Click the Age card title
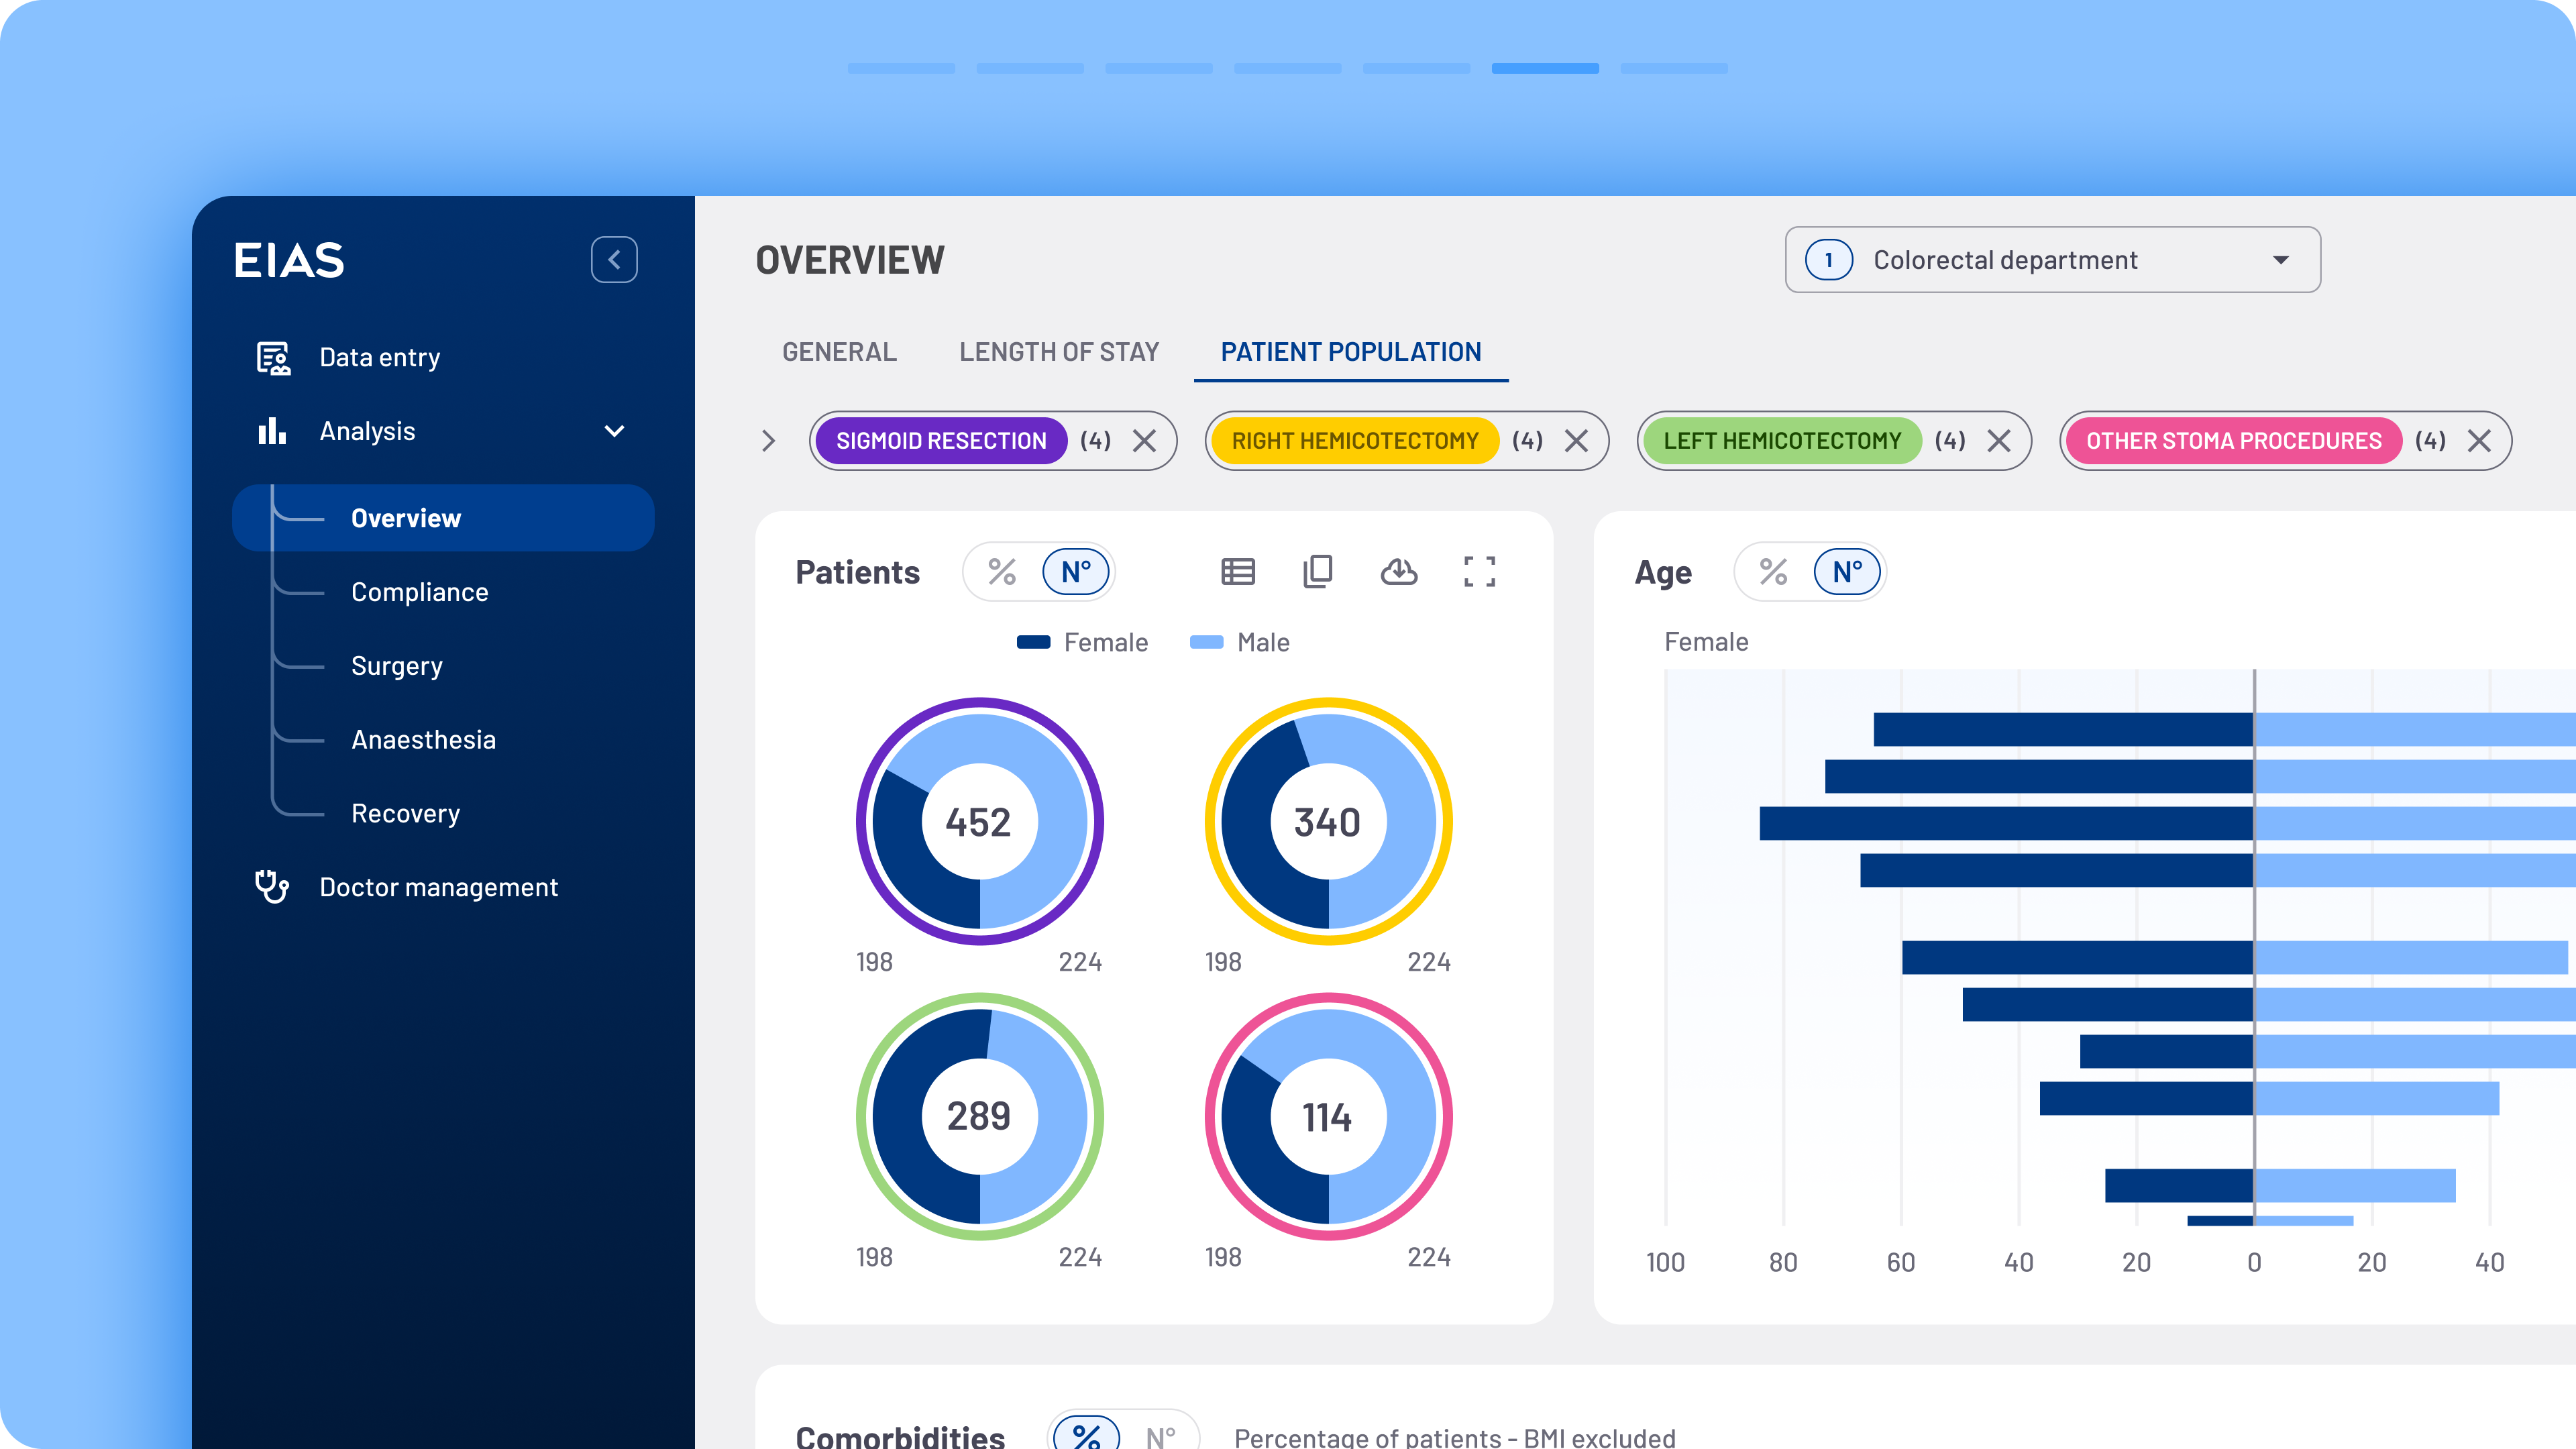This screenshot has height=1449, width=2576. [1663, 572]
